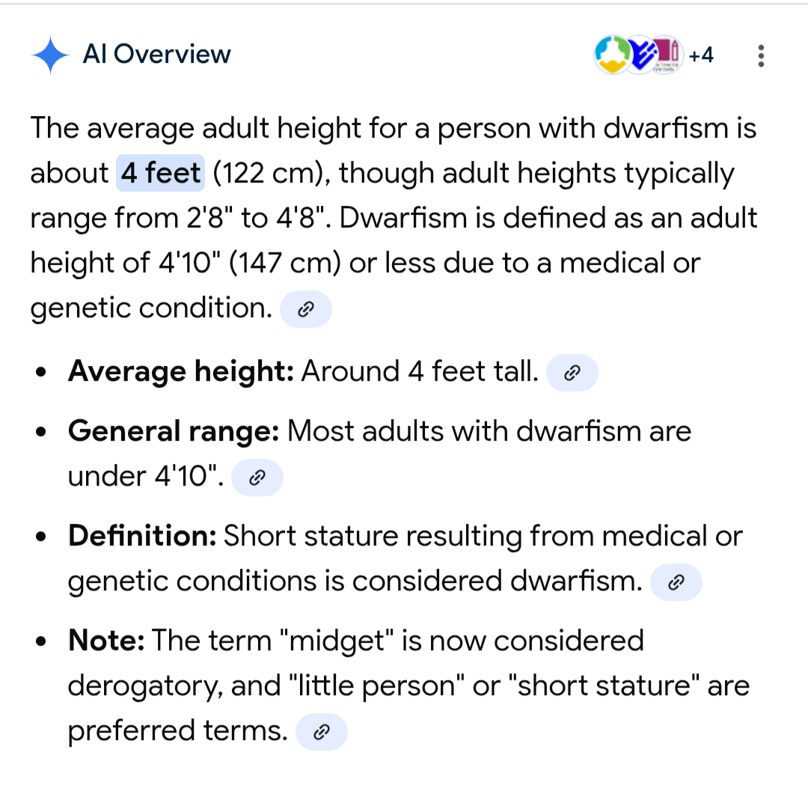The image size is (808, 791).
Task: Click the "Note:" bullet label
Action: click(x=105, y=641)
